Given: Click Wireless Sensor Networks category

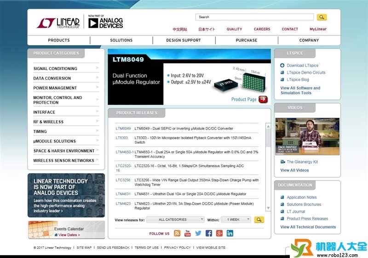Looking at the screenshot, I should pos(63,160).
